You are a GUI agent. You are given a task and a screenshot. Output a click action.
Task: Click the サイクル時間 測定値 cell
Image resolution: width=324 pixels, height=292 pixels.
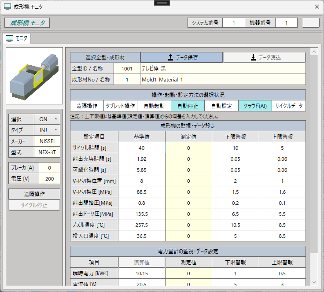click(188, 148)
